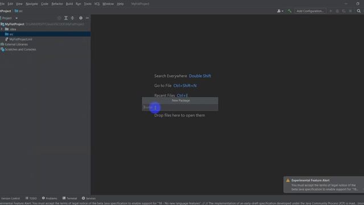Click the Expand All icon
Image resolution: width=364 pixels, height=205 pixels.
66,18
